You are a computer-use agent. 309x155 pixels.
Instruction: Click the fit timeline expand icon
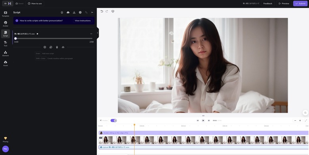click(306, 120)
